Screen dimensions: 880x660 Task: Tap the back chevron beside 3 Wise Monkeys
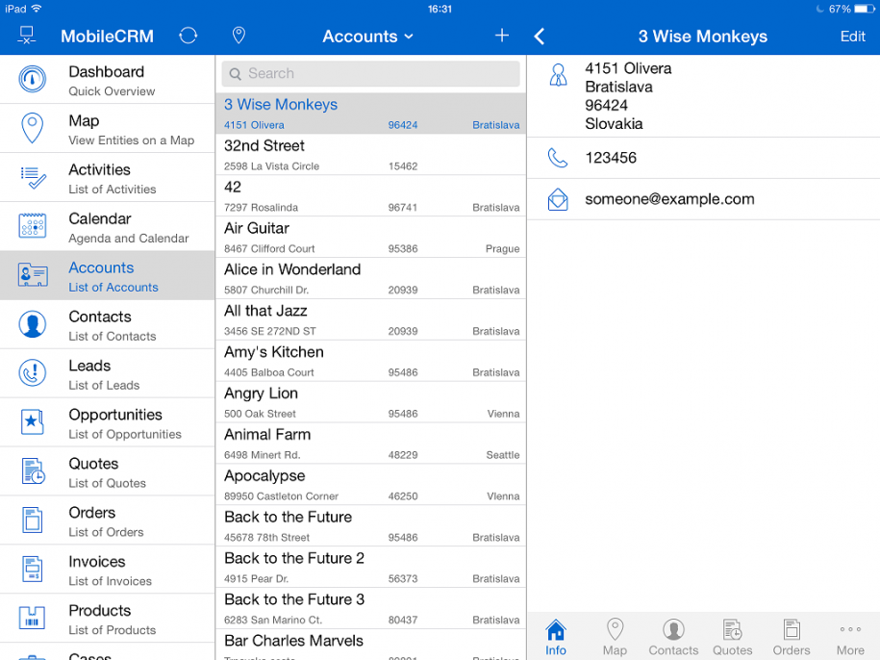pyautogui.click(x=539, y=36)
